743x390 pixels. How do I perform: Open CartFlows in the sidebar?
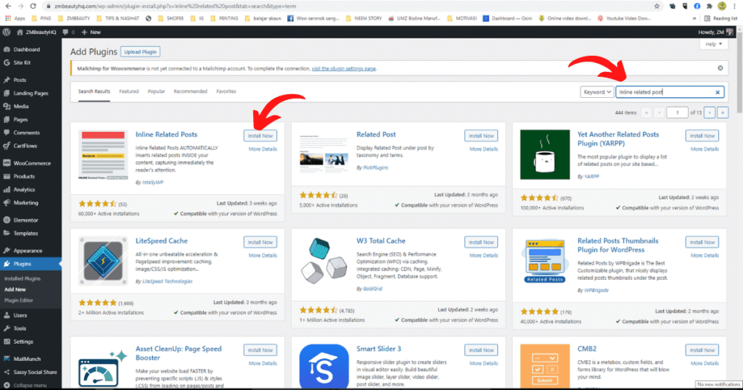(x=25, y=146)
